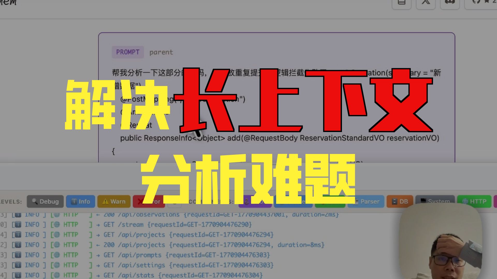This screenshot has width=497, height=279.
Task: Toggle the Info log level filter
Action: (x=81, y=202)
